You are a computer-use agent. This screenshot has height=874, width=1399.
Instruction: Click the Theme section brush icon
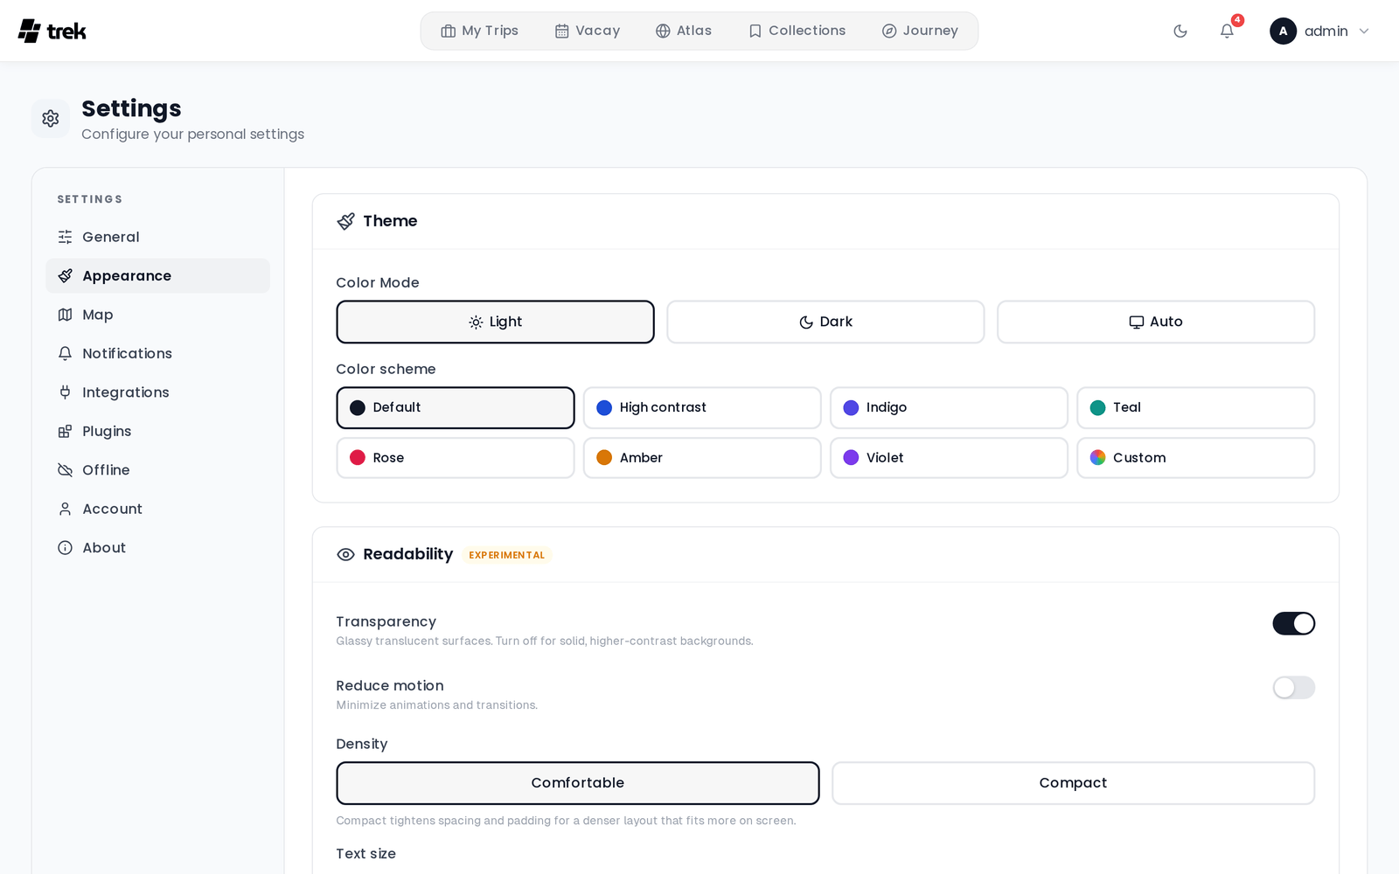(x=346, y=221)
